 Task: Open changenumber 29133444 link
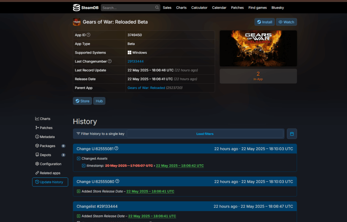click(136, 61)
